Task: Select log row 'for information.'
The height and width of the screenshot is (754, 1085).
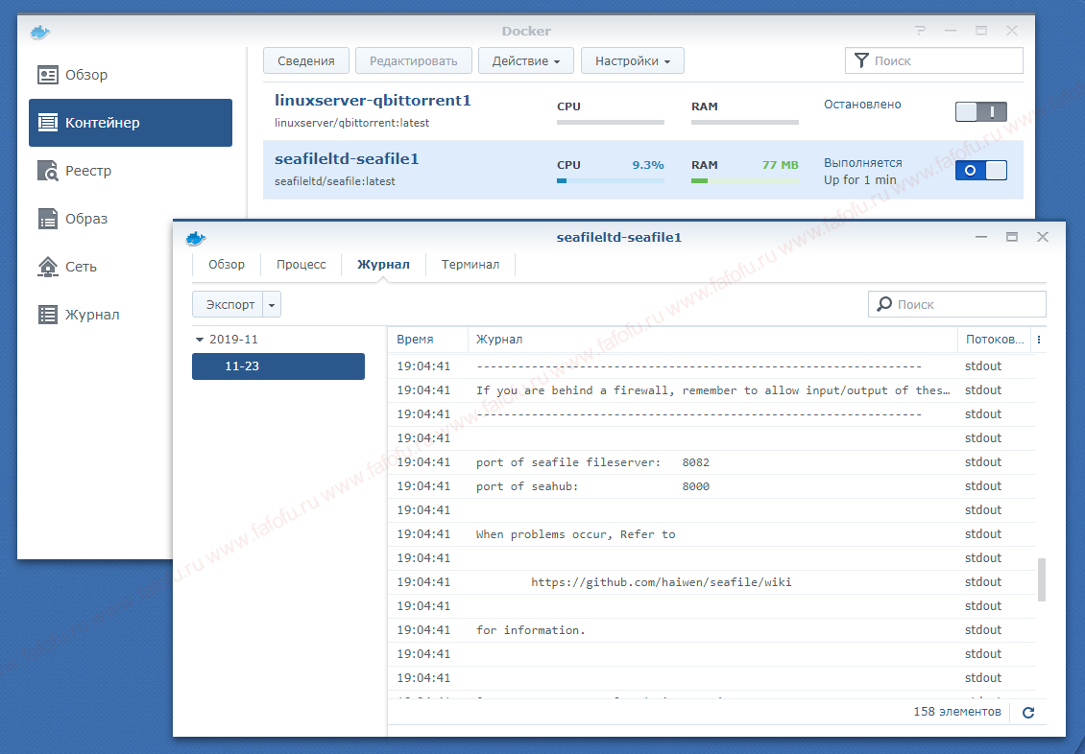Action: 711,630
